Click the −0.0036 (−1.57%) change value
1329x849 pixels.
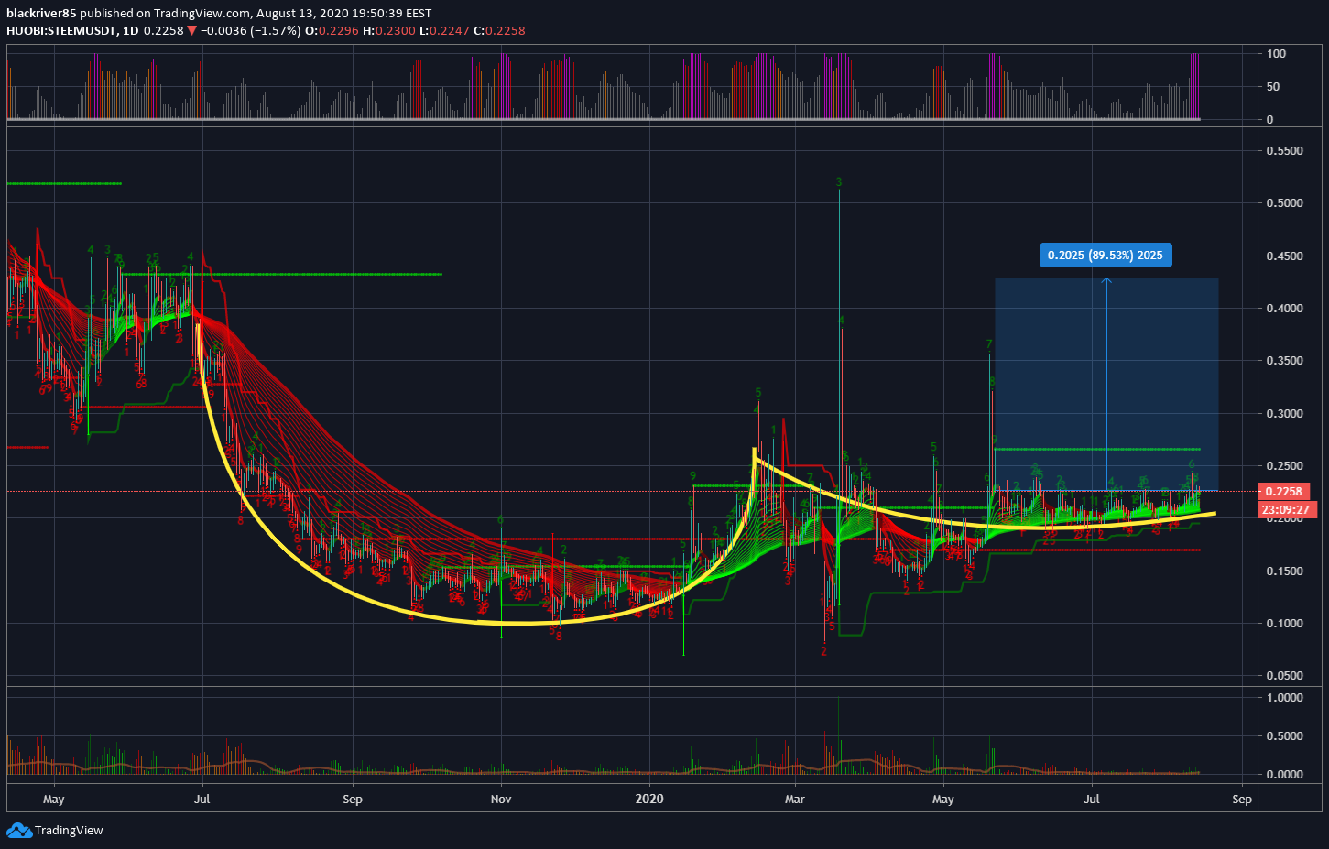click(250, 30)
